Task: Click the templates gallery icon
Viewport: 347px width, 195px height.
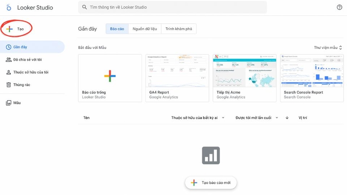Action: pos(8,103)
